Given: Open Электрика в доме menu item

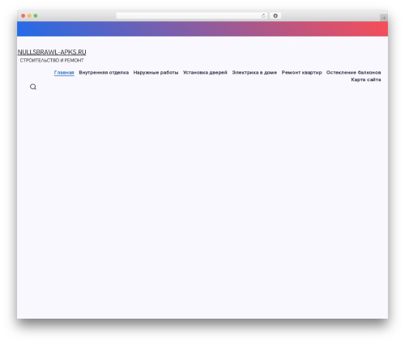Looking at the screenshot, I should (254, 72).
